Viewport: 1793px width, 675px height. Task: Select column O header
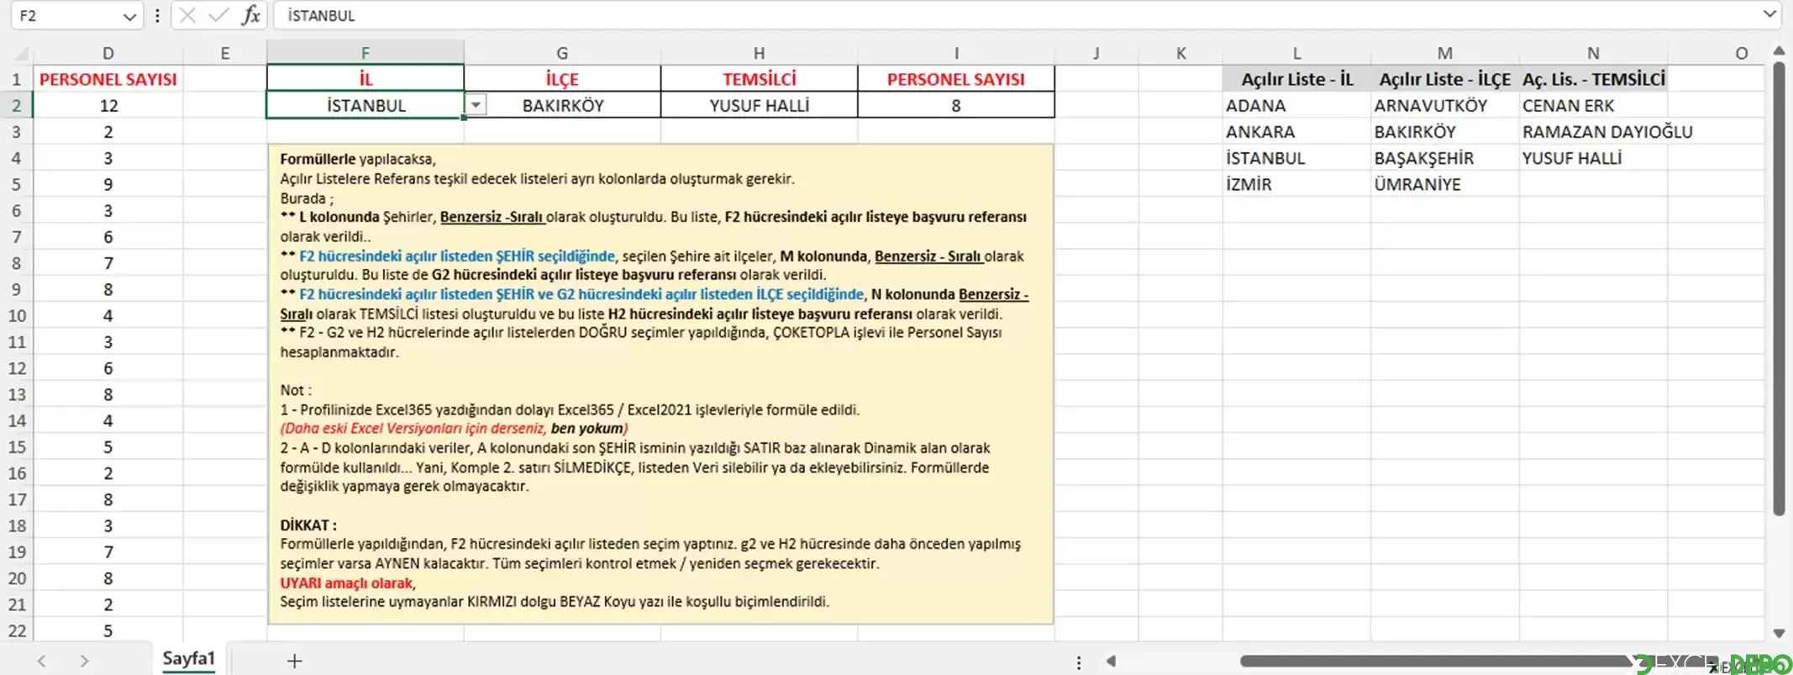pos(1718,53)
